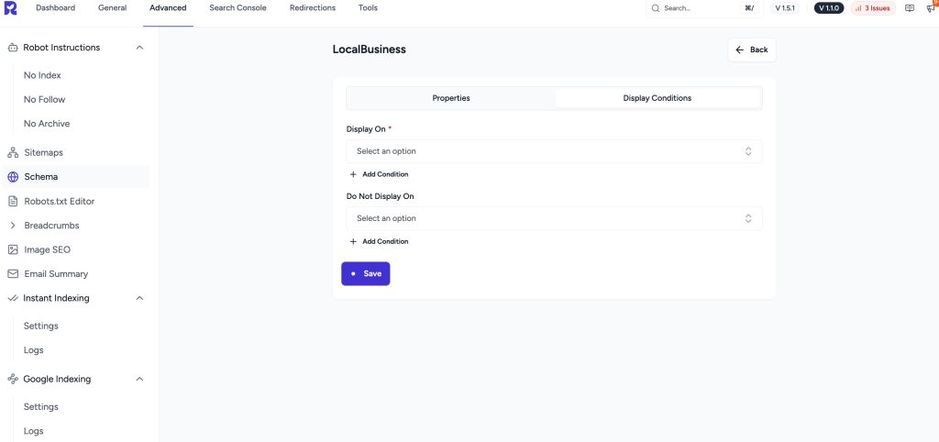Screen dimensions: 939x442
Task: Click the Robot Instructions robot icon
Action: coord(13,48)
